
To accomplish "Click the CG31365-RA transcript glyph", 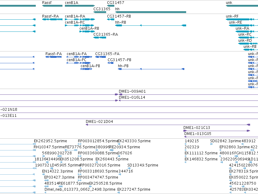I will 100,38.
